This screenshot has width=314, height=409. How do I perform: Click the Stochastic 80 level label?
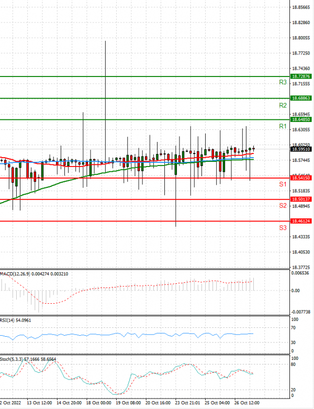(294, 364)
